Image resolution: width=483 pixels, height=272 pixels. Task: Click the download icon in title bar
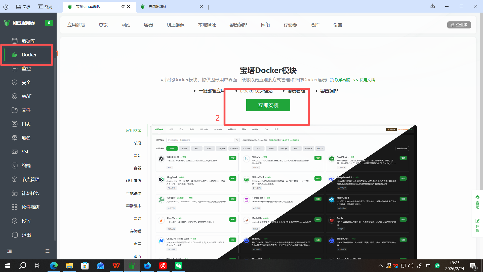coord(432,6)
